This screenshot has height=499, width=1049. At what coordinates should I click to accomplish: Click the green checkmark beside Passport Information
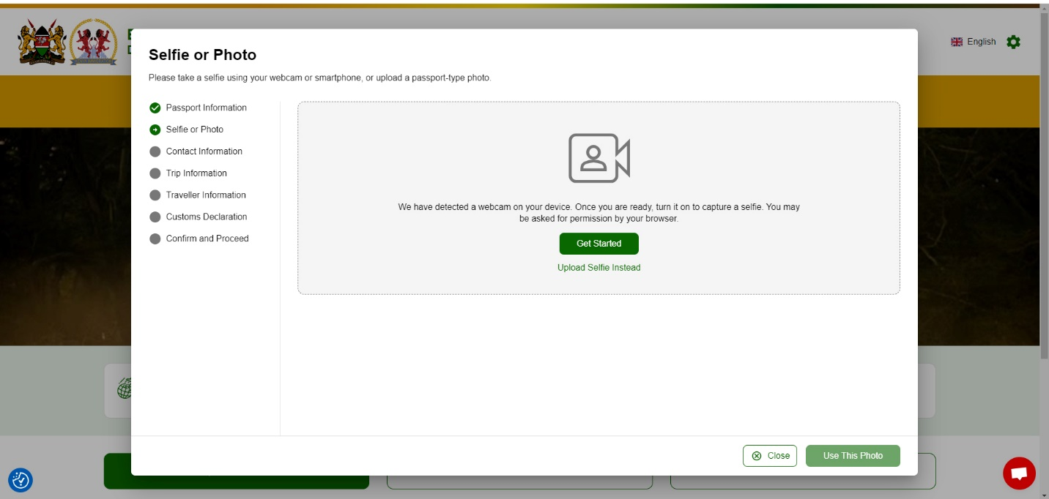(155, 108)
